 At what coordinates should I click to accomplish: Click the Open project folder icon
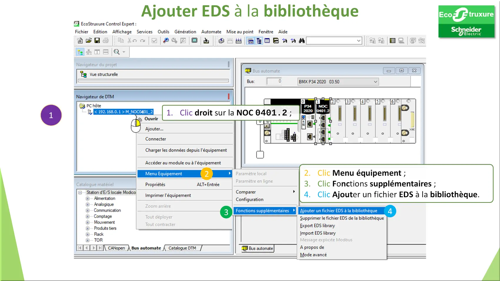point(89,41)
